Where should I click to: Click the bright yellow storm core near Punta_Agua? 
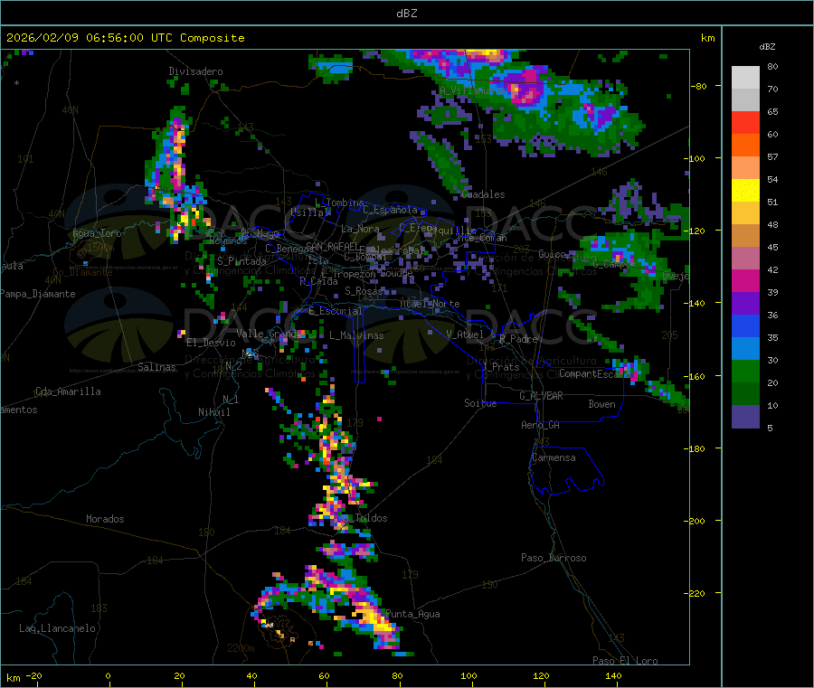tap(375, 618)
